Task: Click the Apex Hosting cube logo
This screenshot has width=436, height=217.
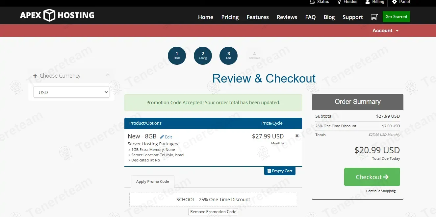Action: (49, 15)
